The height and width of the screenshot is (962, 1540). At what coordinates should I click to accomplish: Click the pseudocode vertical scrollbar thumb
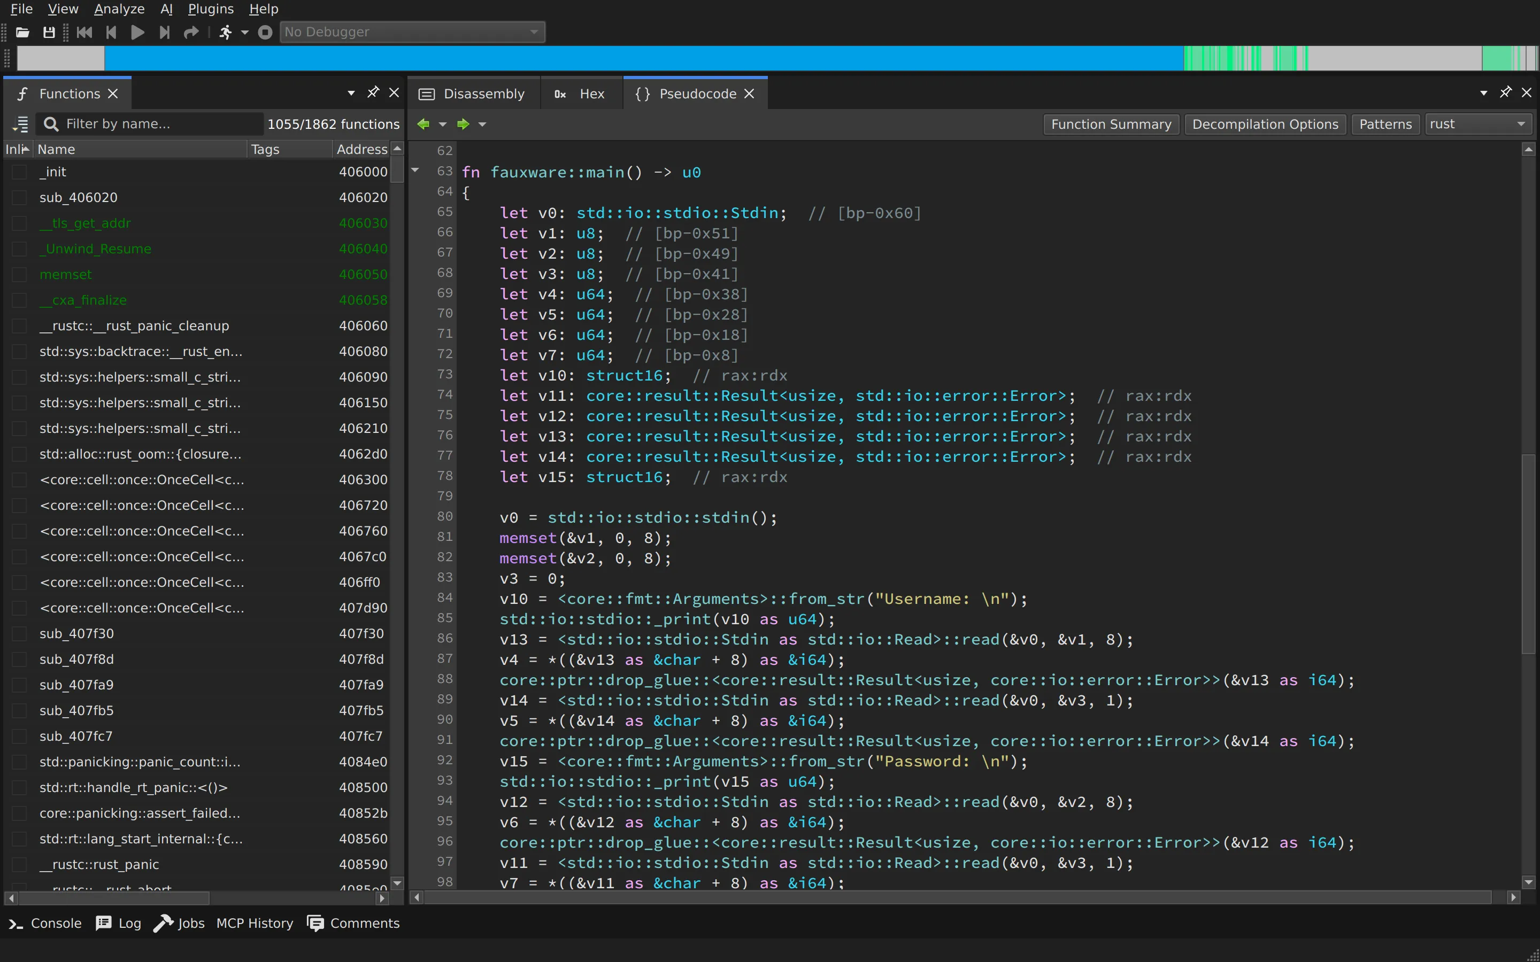point(1529,554)
